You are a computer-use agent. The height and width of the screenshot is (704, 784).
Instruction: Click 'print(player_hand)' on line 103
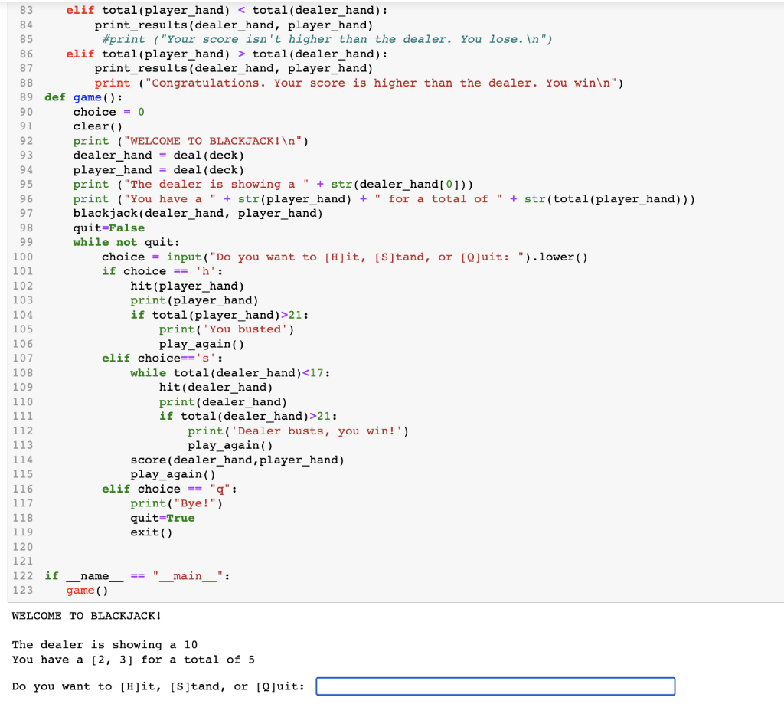194,300
